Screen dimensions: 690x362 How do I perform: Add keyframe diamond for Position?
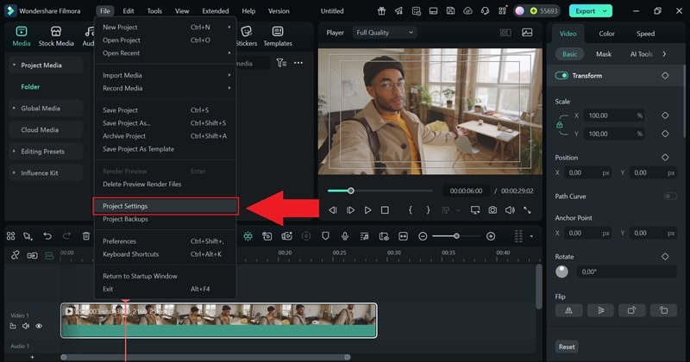665,158
